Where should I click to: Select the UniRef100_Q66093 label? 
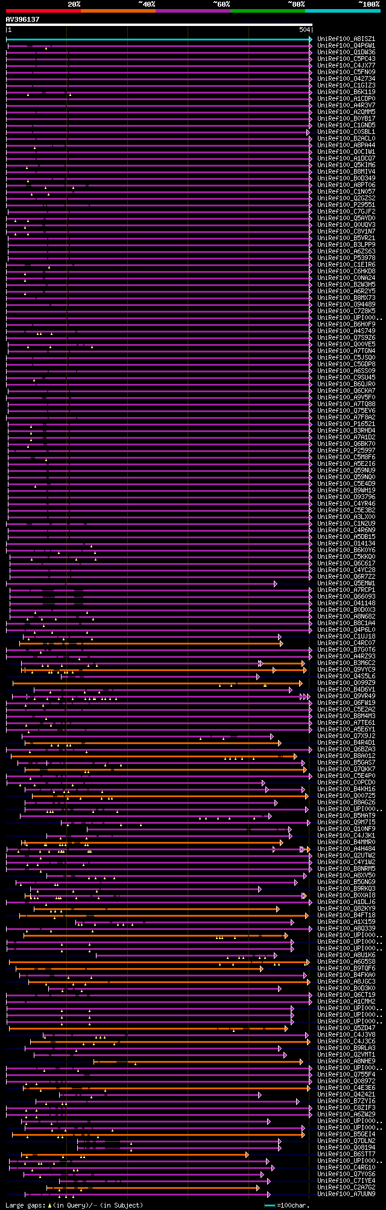point(346,597)
